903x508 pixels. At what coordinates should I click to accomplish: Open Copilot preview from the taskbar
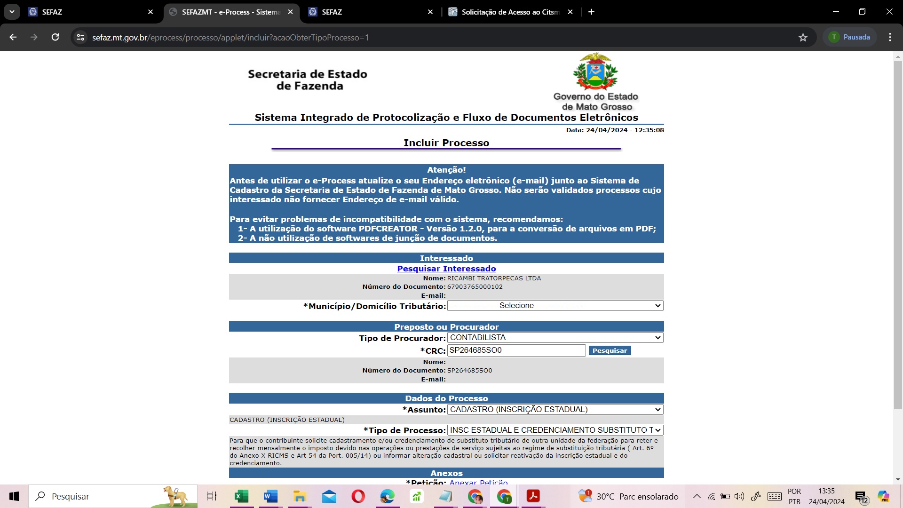(x=883, y=496)
